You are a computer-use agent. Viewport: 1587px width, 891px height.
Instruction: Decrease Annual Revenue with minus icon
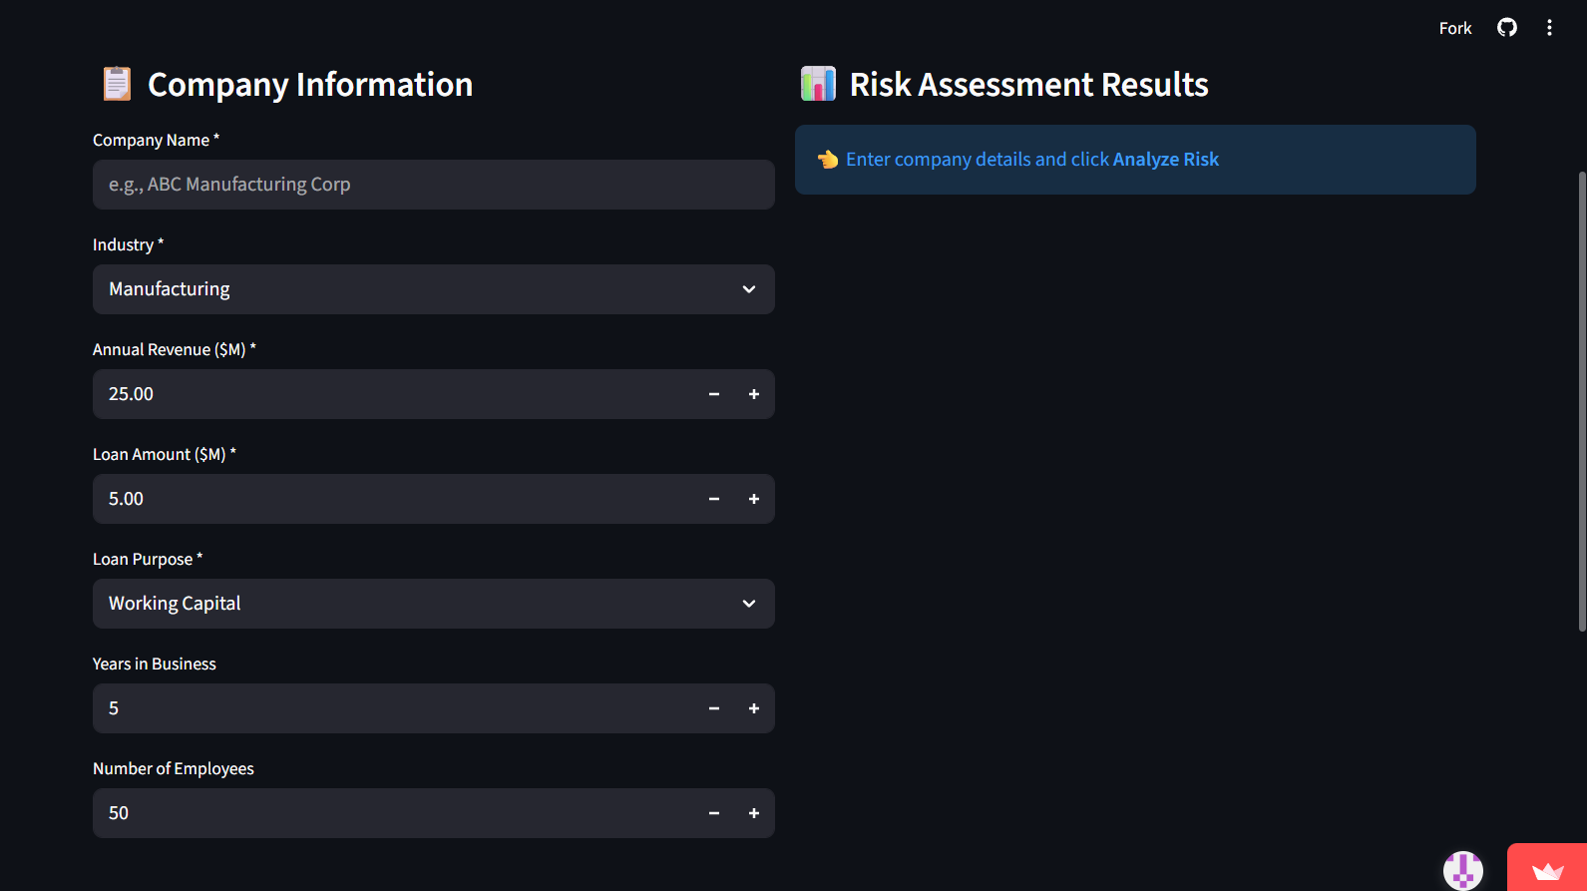tap(714, 394)
